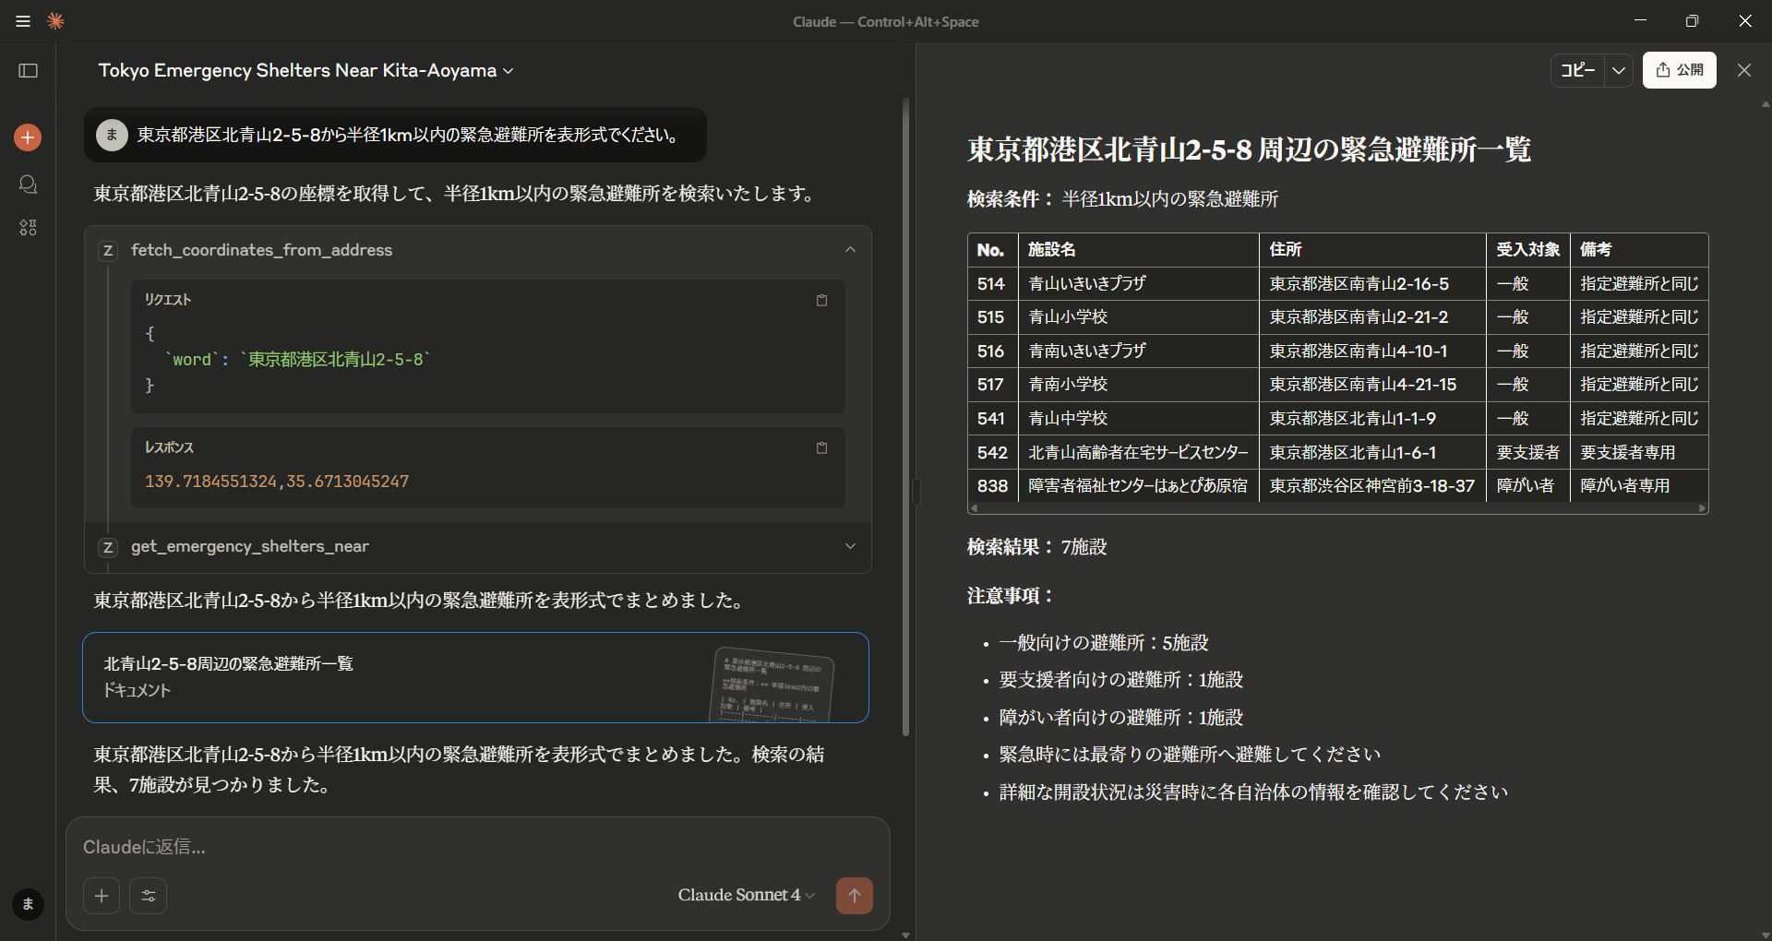Open the chats history icon
The width and height of the screenshot is (1772, 941).
pos(29,185)
